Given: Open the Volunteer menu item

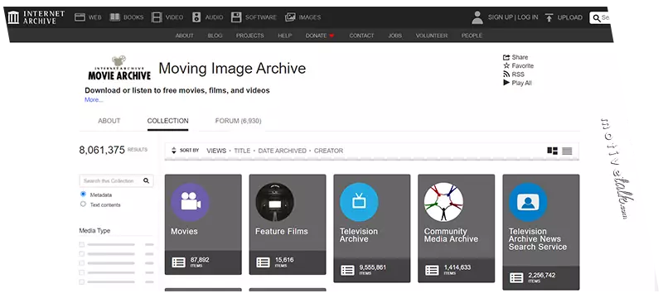Looking at the screenshot, I should point(432,36).
